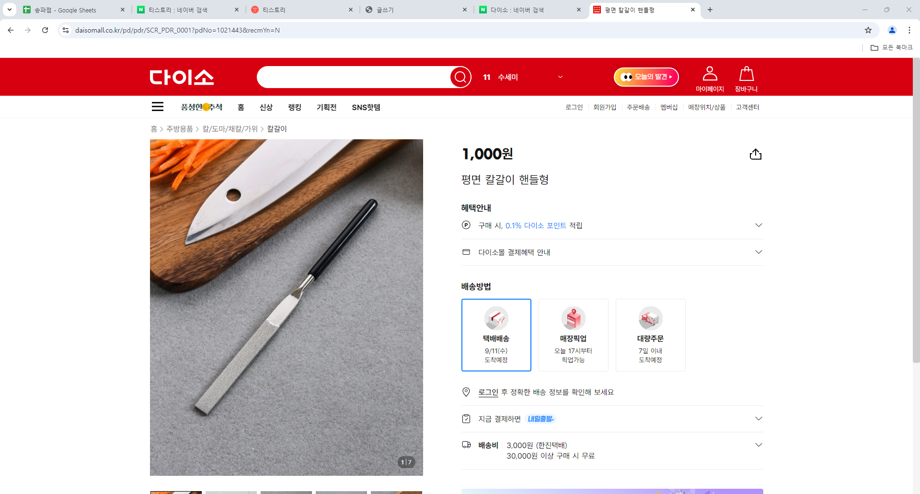Switch to the 글쓰기 tab
920x494 pixels.
(x=417, y=10)
